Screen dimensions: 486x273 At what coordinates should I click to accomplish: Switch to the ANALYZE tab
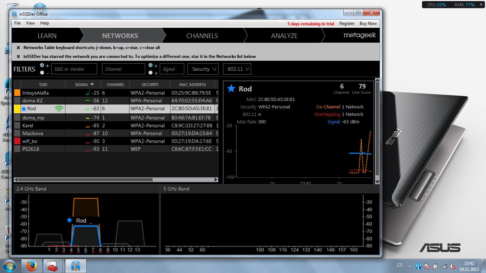[x=284, y=36]
